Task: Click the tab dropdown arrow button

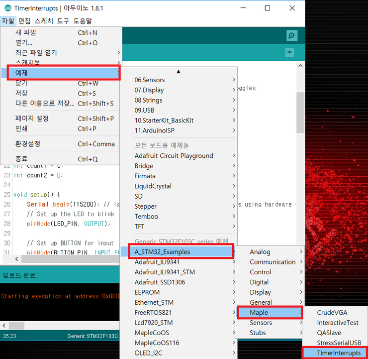Action: pos(289,52)
